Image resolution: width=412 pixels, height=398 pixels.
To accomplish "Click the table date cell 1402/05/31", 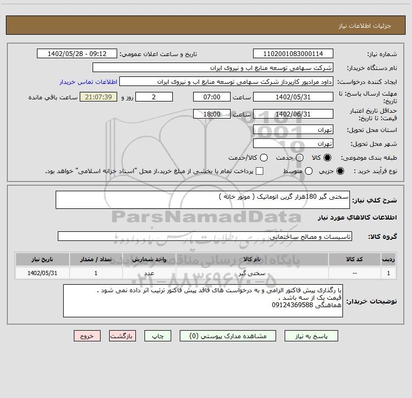I will 42,273.
